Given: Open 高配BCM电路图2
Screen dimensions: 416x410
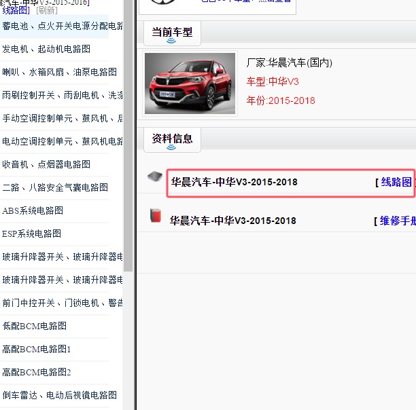Looking at the screenshot, I should [x=36, y=372].
